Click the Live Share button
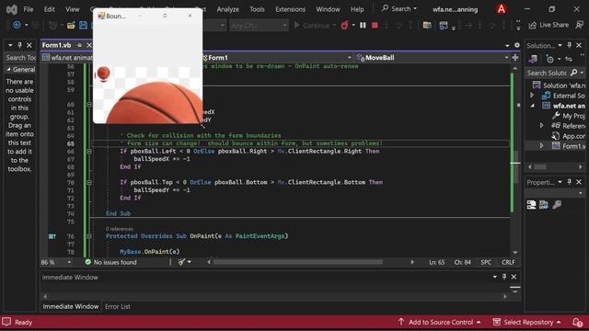Image resolution: width=589 pixels, height=331 pixels. (549, 25)
